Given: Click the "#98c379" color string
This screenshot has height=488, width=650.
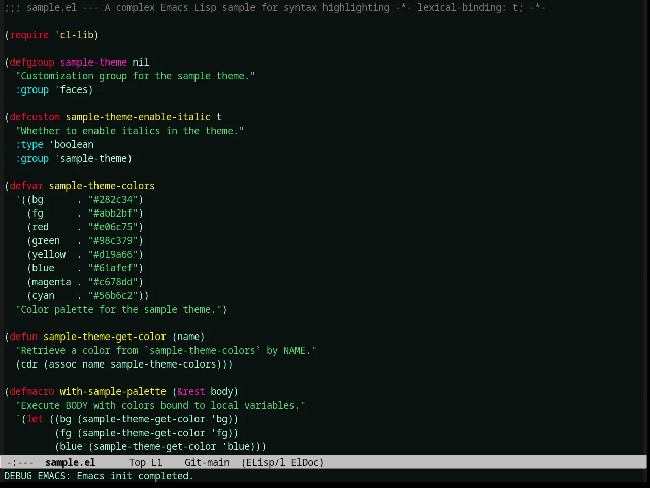Looking at the screenshot, I should (113, 240).
